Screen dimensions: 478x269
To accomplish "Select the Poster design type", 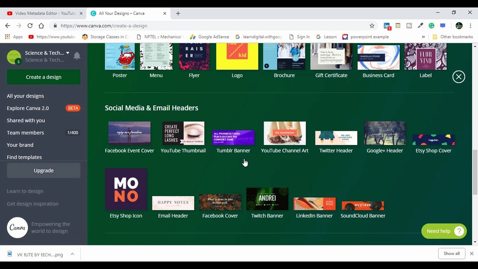I will 120,61.
